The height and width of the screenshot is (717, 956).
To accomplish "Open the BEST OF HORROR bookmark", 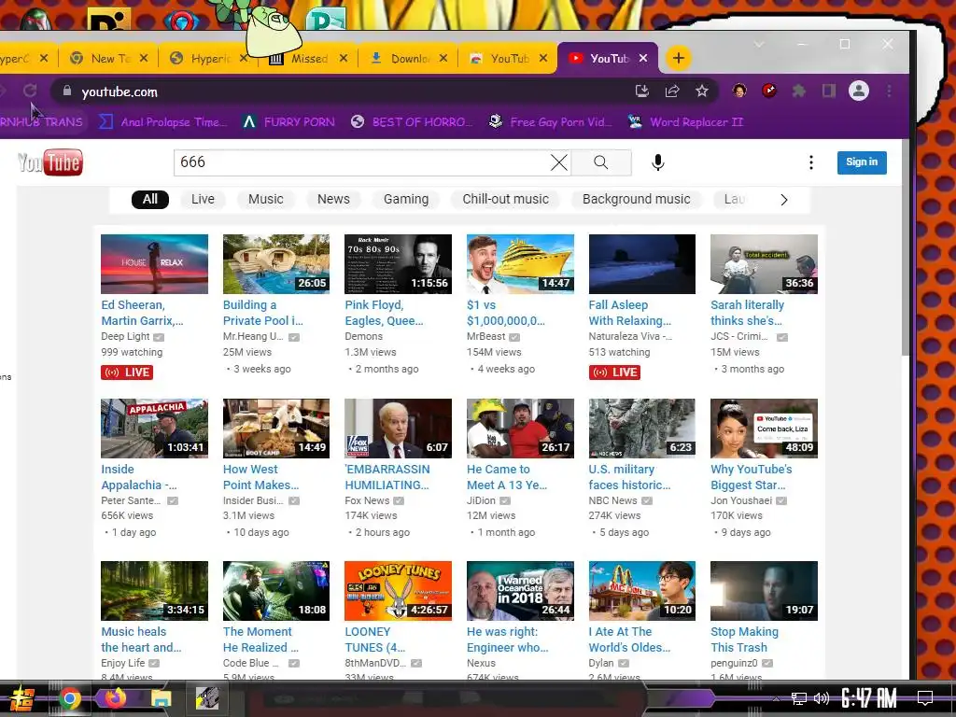I will pos(412,122).
